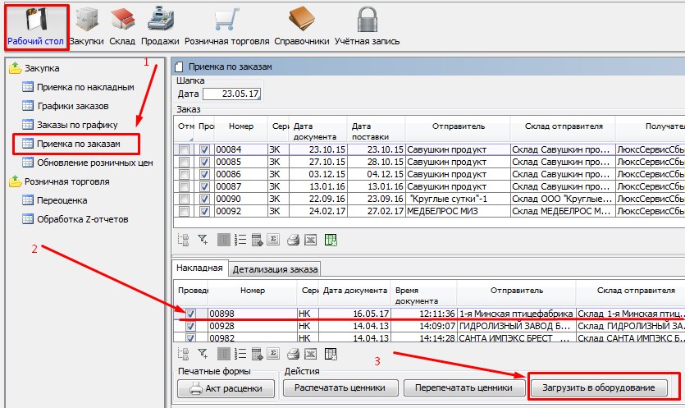Open the Закупки module in top toolbar
685x408 pixels.
pos(86,25)
